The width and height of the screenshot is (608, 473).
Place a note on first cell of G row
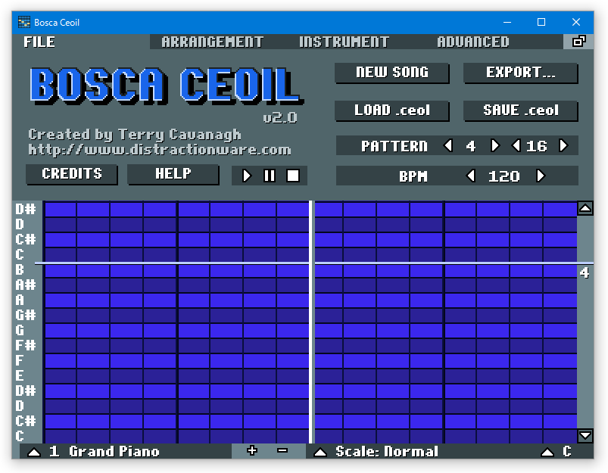click(60, 330)
